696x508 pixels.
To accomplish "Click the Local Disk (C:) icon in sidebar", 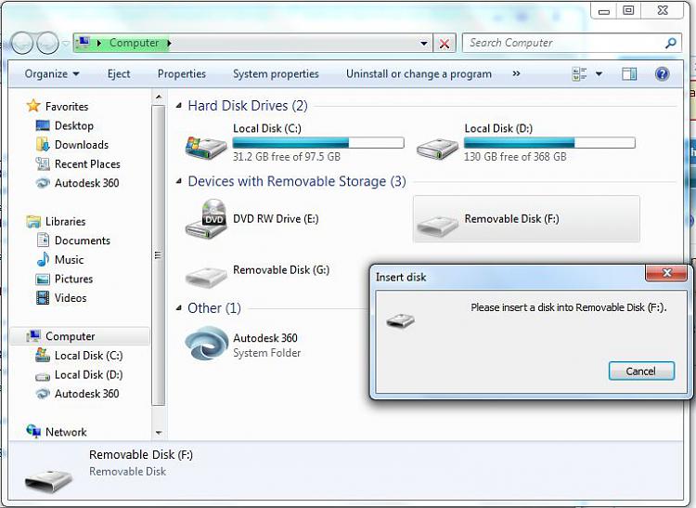I will 43,355.
